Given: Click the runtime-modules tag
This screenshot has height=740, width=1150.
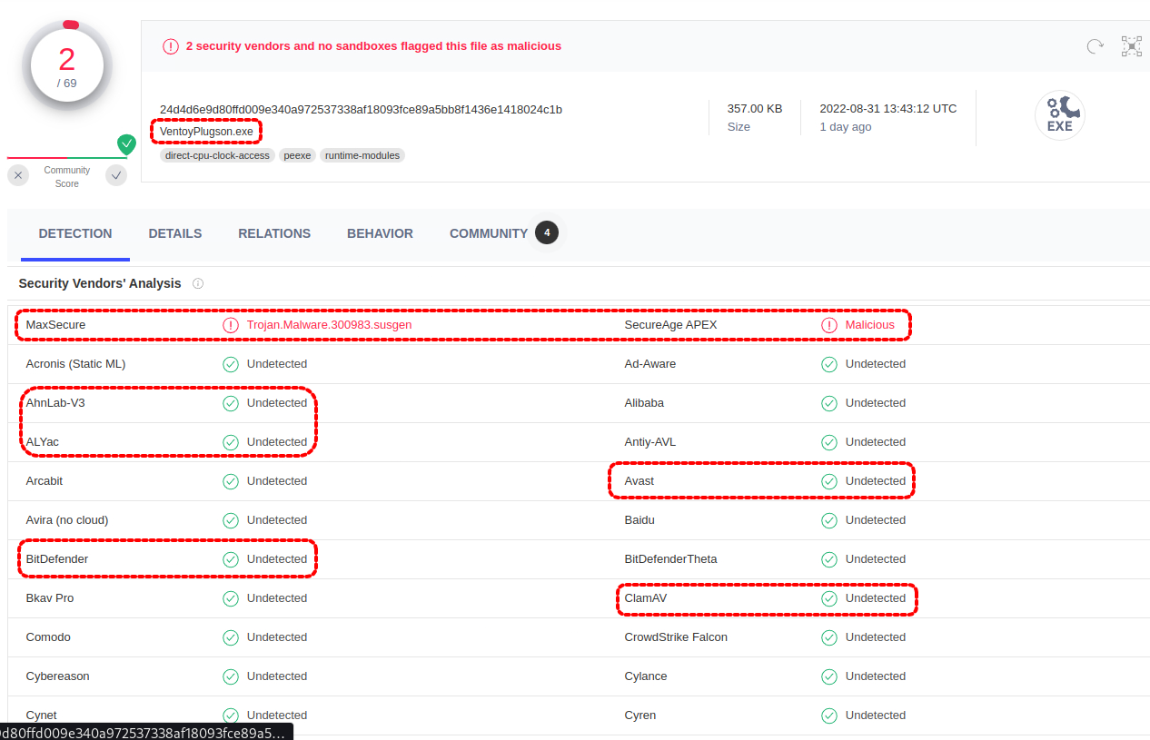Looking at the screenshot, I should click(362, 155).
